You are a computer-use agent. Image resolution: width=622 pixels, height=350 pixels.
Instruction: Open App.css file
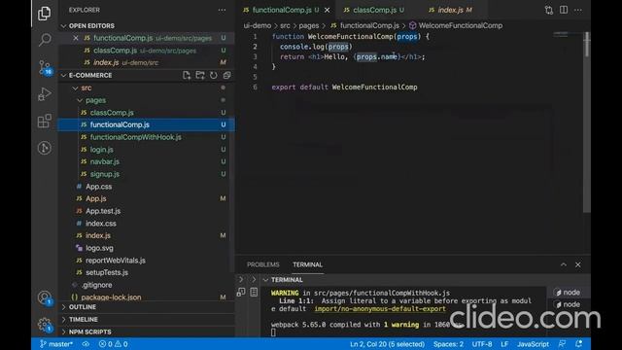tap(99, 187)
